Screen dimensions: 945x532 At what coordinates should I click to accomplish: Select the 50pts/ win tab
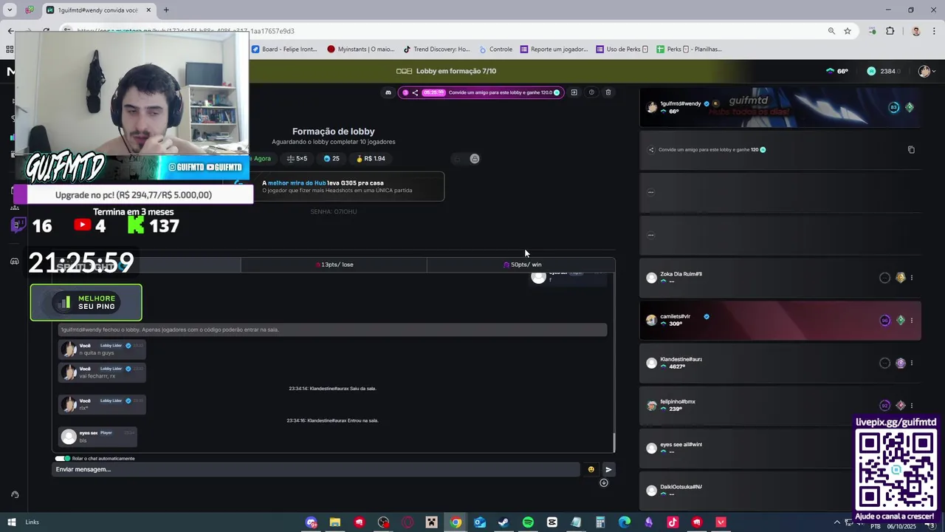[521, 265]
